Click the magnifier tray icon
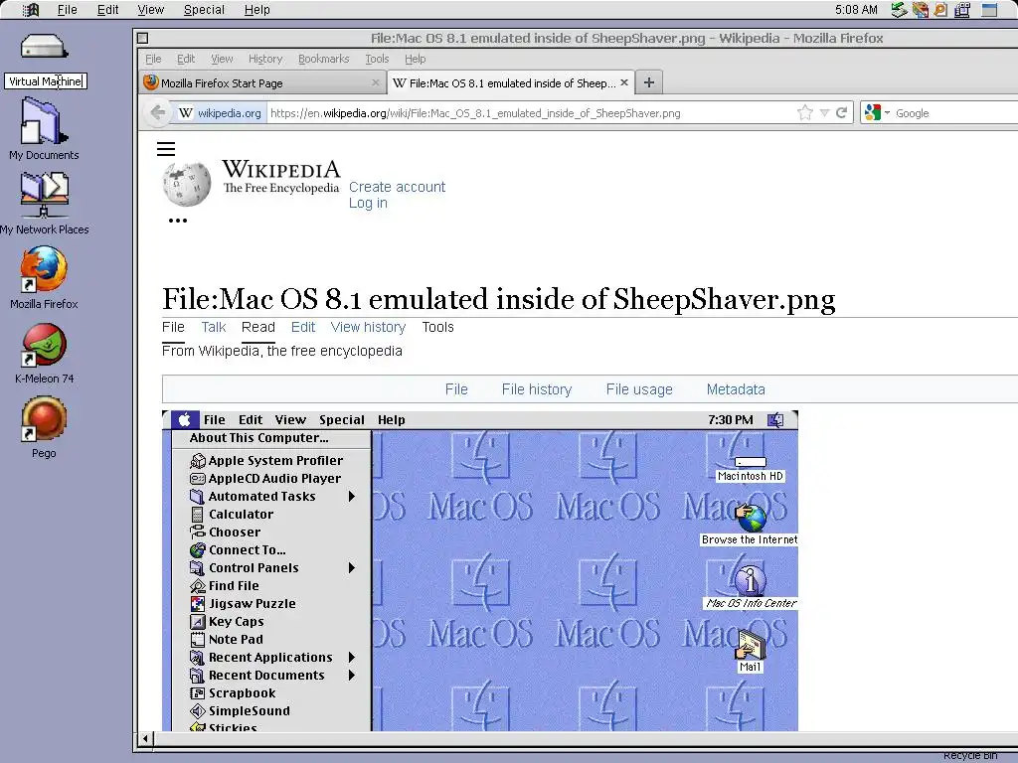Screen dimensions: 1018x763 [940, 10]
